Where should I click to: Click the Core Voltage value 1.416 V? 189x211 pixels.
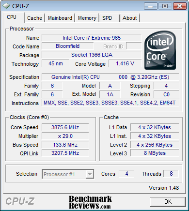coord(125,63)
